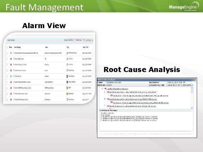This screenshot has width=203, height=152.
Task: Sort by the Name column header
Action: pyautogui.click(x=47, y=47)
